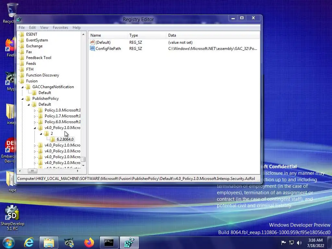Select Default under GACChangeNotification
The width and height of the screenshot is (332, 249).
pos(45,93)
